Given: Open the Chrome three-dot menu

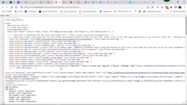Looking at the screenshot, I should click(x=184, y=7).
